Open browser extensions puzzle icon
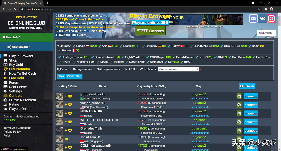 pyautogui.click(x=266, y=9)
